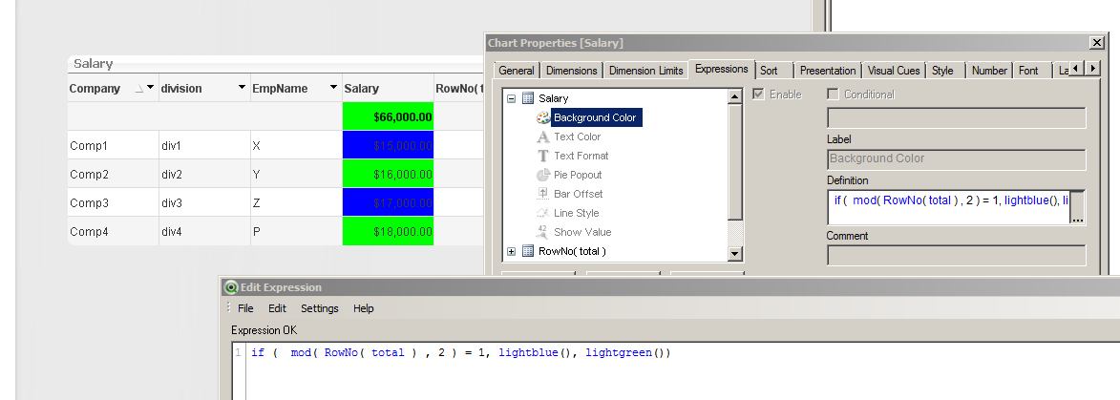
Task: Click the Text Color icon
Action: click(543, 137)
